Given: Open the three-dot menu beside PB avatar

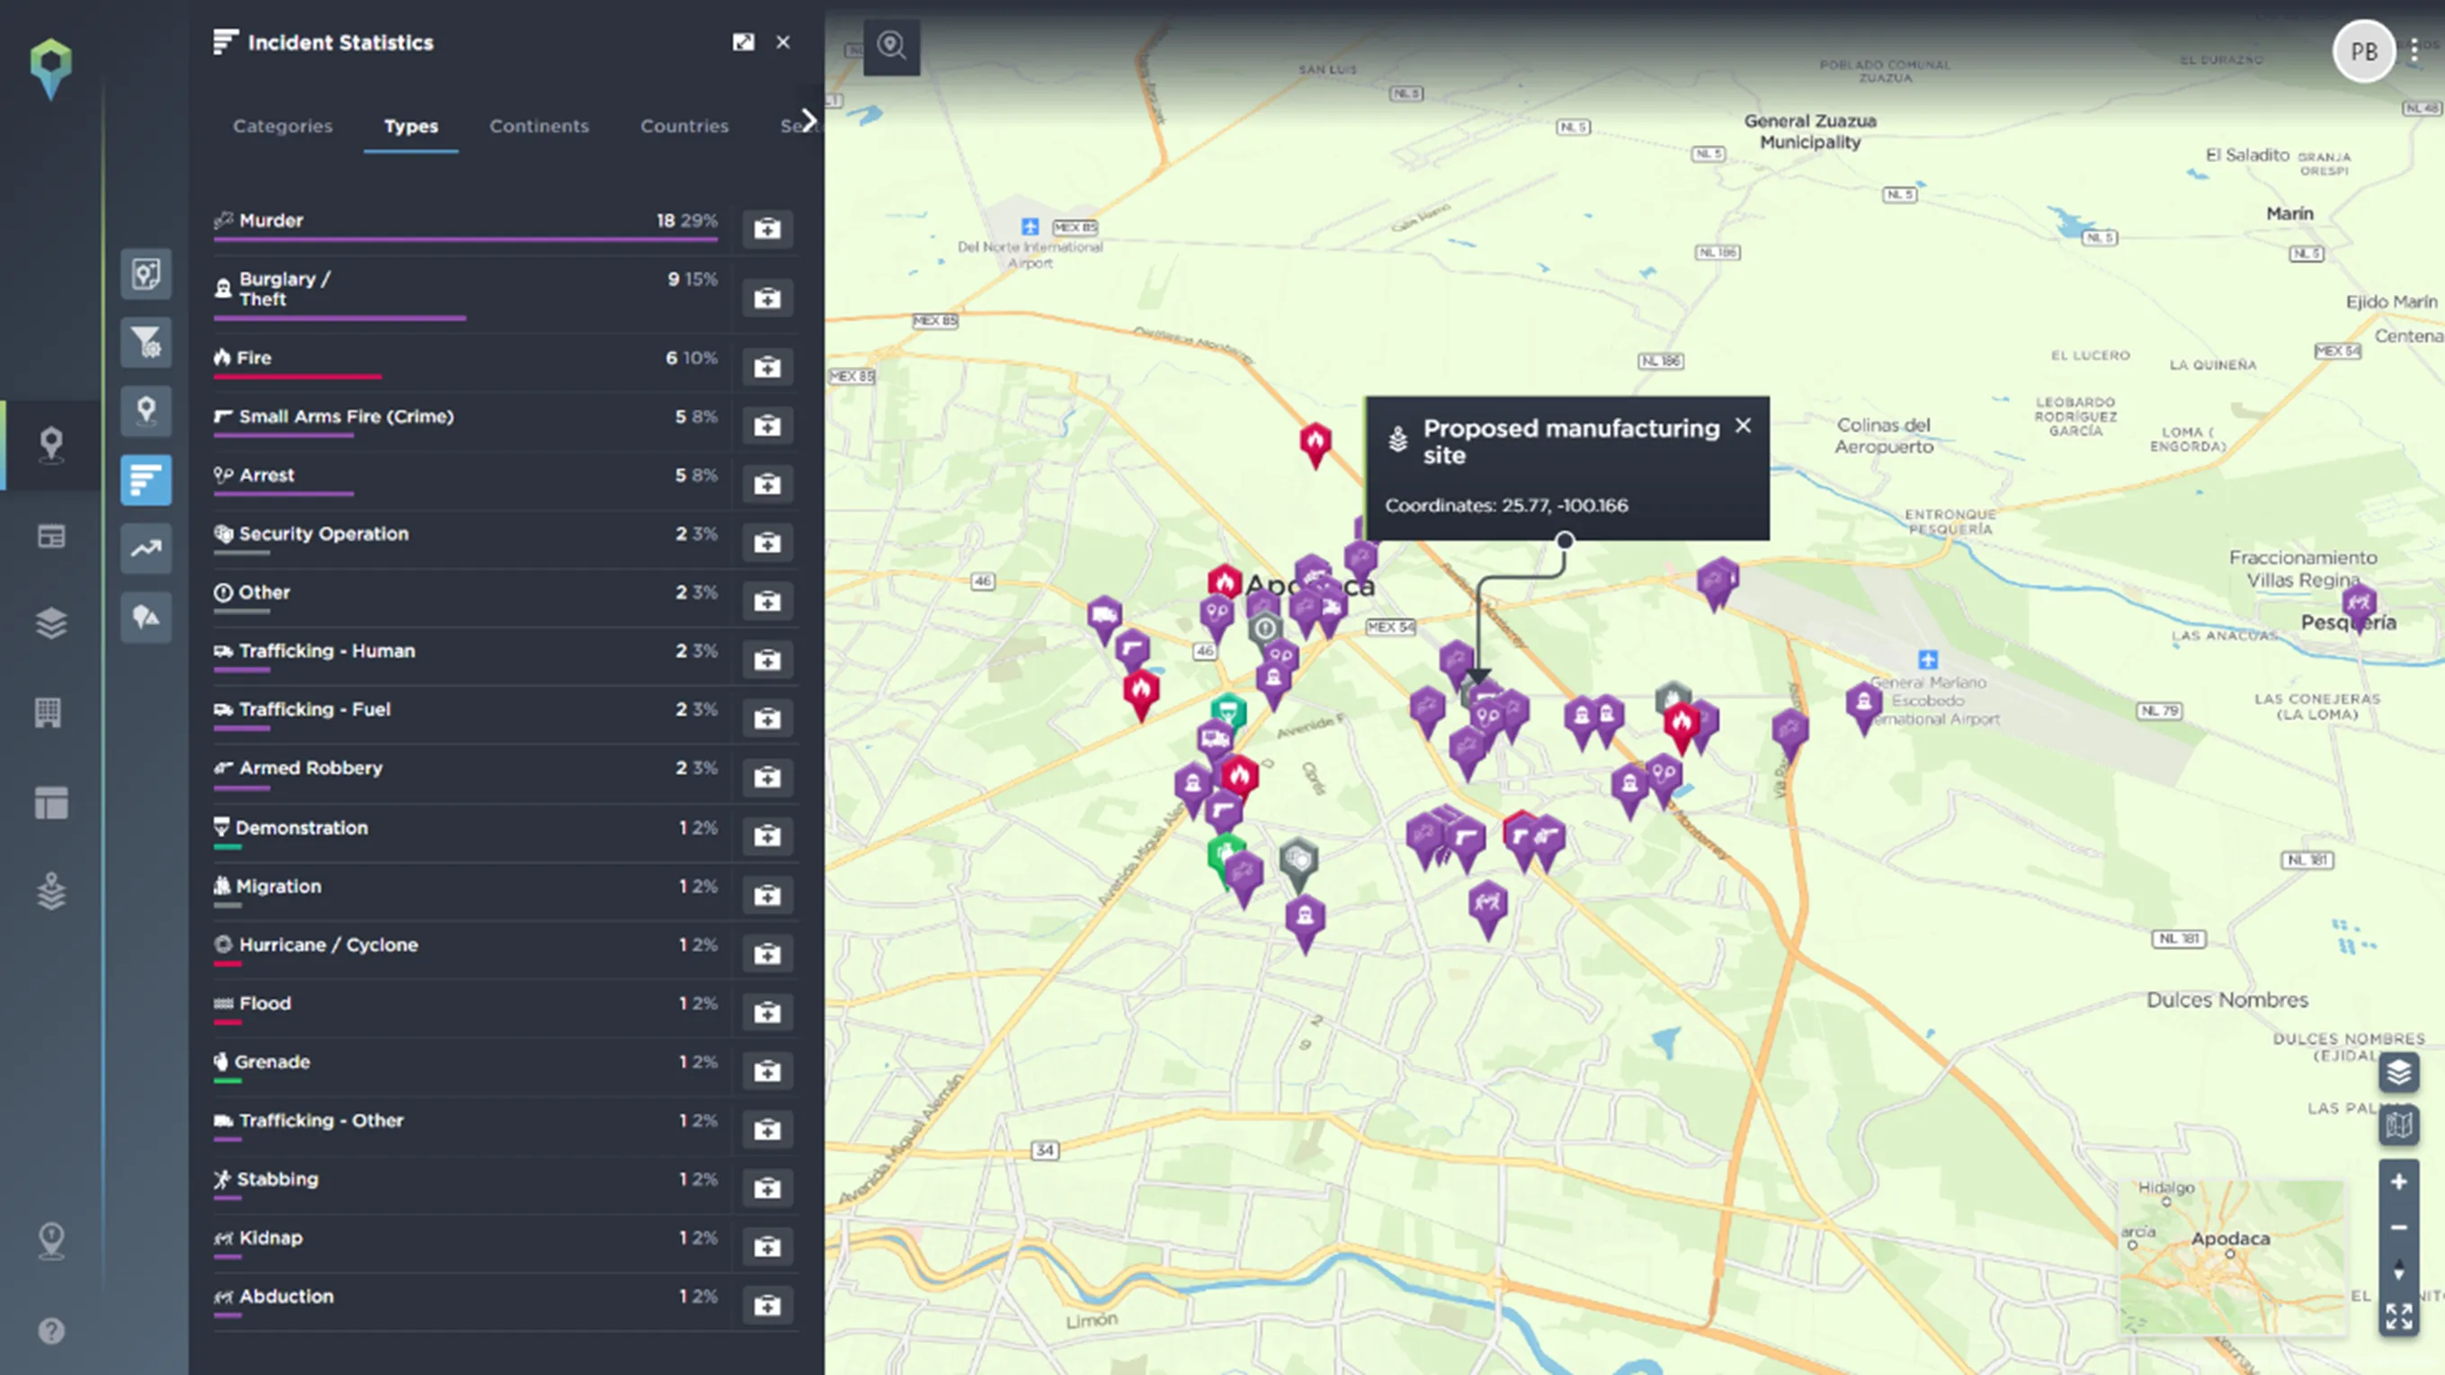Looking at the screenshot, I should pos(2414,51).
